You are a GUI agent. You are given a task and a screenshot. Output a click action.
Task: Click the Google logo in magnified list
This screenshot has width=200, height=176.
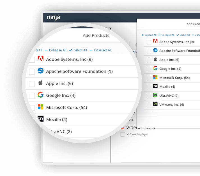click(41, 95)
